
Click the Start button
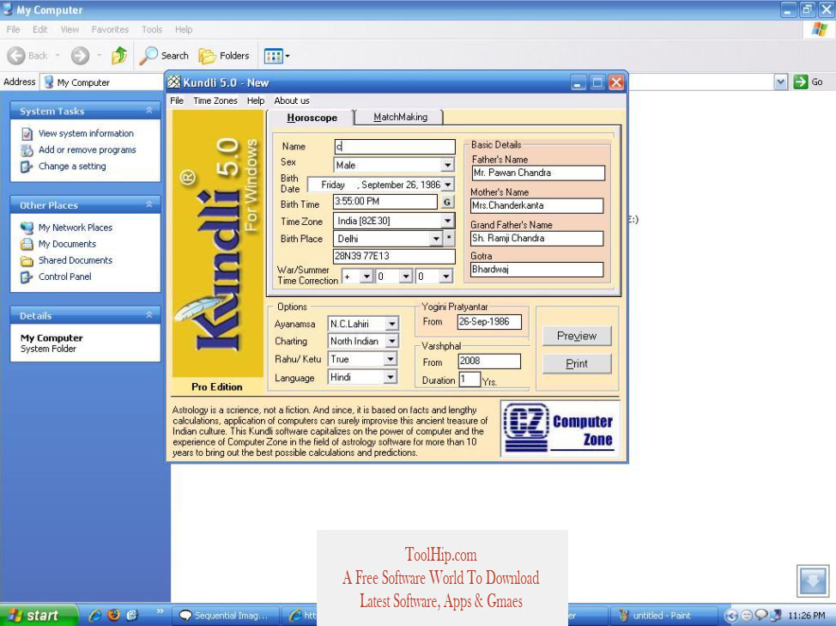tap(39, 616)
